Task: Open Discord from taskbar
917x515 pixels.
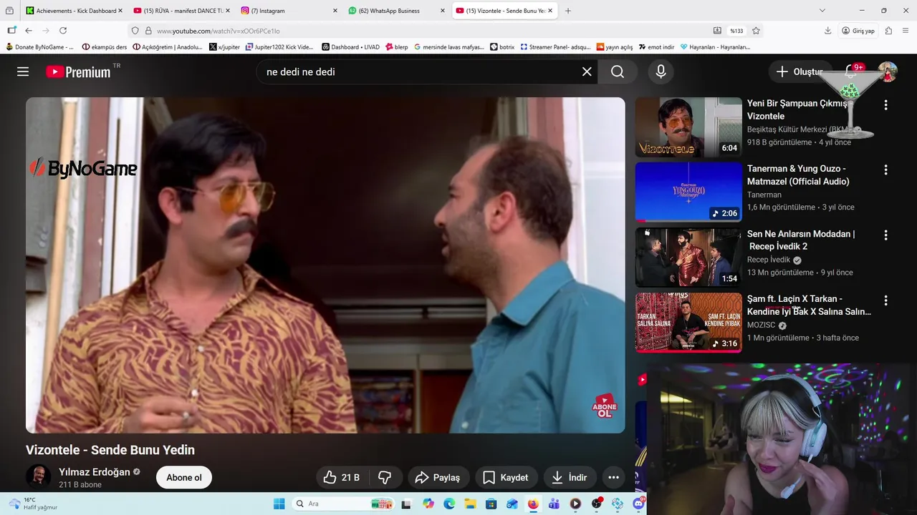Action: point(638,504)
